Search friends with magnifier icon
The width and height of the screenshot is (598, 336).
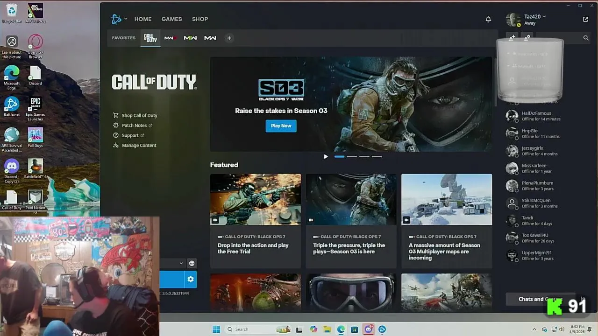pos(586,38)
